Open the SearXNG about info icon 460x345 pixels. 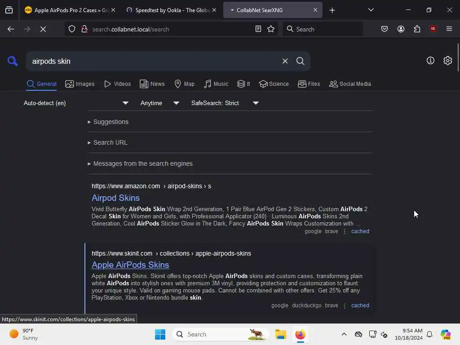[430, 61]
